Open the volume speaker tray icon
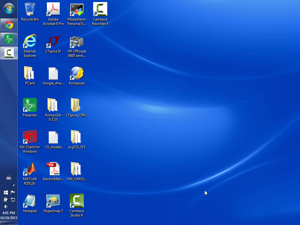 [x=6, y=207]
